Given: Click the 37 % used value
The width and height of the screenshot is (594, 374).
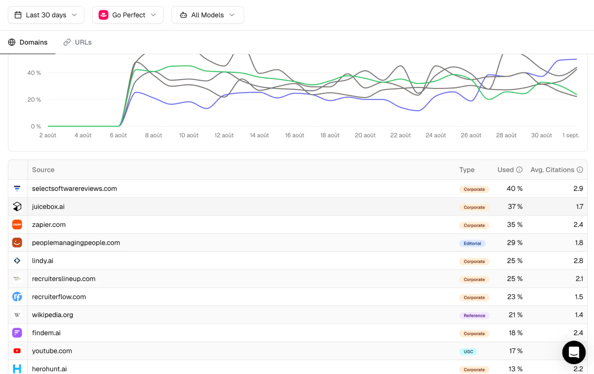Looking at the screenshot, I should (x=515, y=206).
